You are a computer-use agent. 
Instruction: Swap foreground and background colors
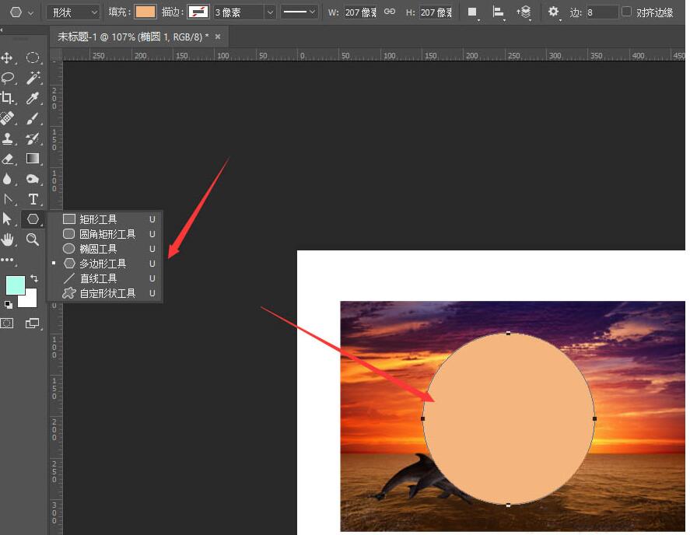[34, 278]
